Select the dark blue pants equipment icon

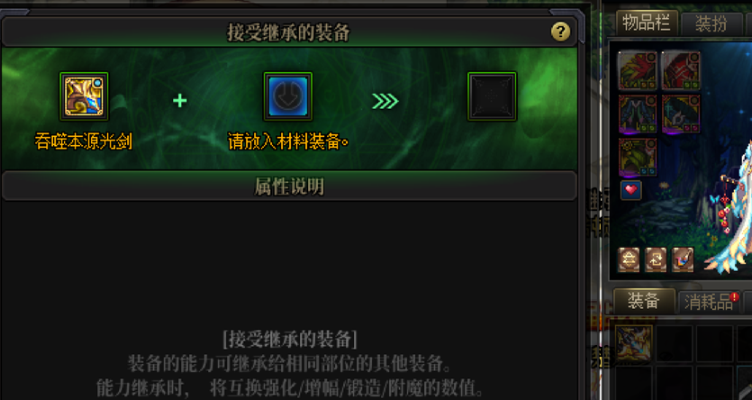[638, 114]
